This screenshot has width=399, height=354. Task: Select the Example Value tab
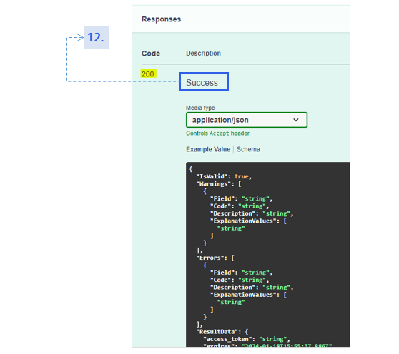[x=208, y=149]
